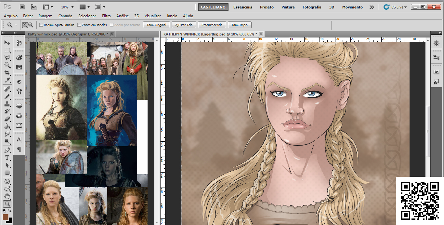
Task: Open the Styles panel fx icon
Action: [x=436, y=82]
